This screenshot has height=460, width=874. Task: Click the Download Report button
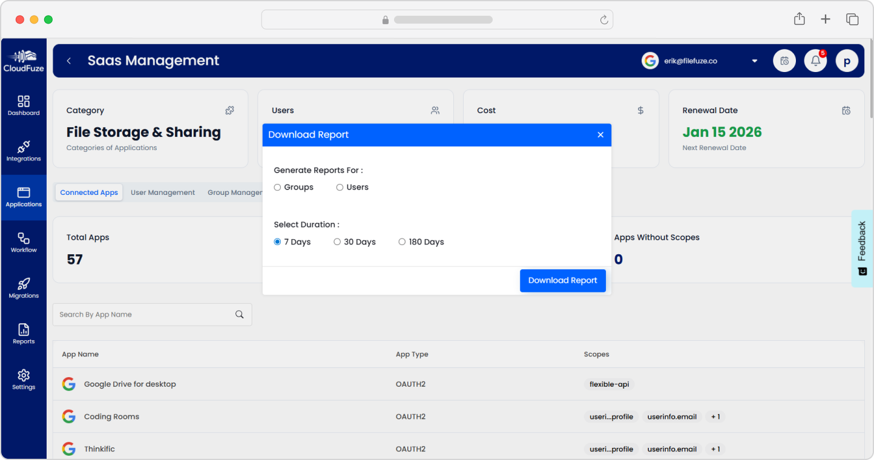coord(562,280)
